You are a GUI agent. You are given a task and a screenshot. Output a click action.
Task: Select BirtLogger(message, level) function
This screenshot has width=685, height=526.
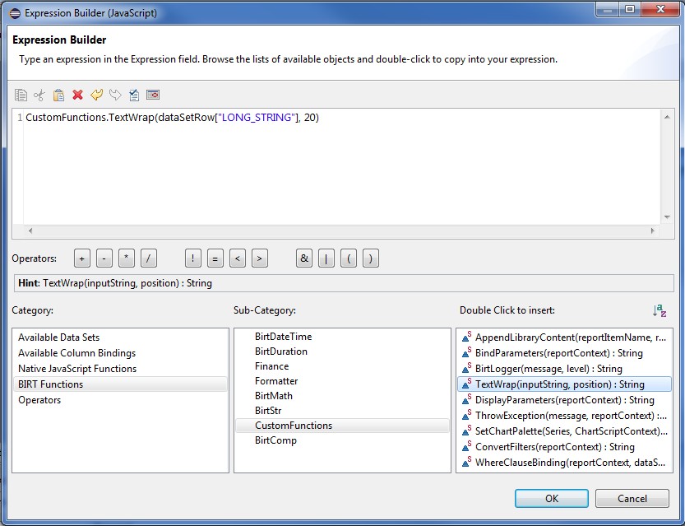pos(548,369)
